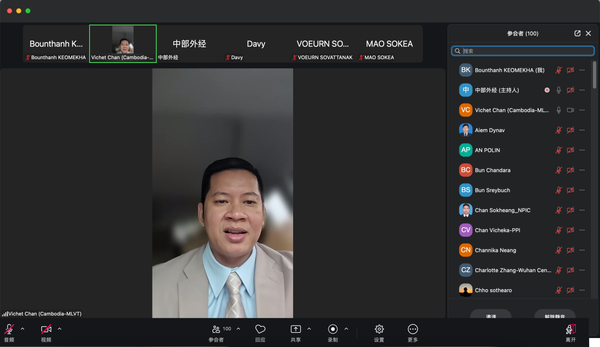Screen dimensions: 600x347
Task: Click camera icon for 中部外经 host
Action: point(571,90)
